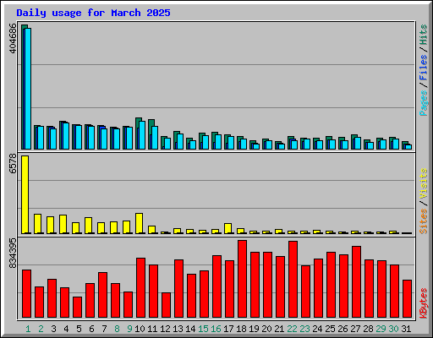Click day 27 on the date axis
This screenshot has width=433, height=338.
pyautogui.click(x=355, y=329)
